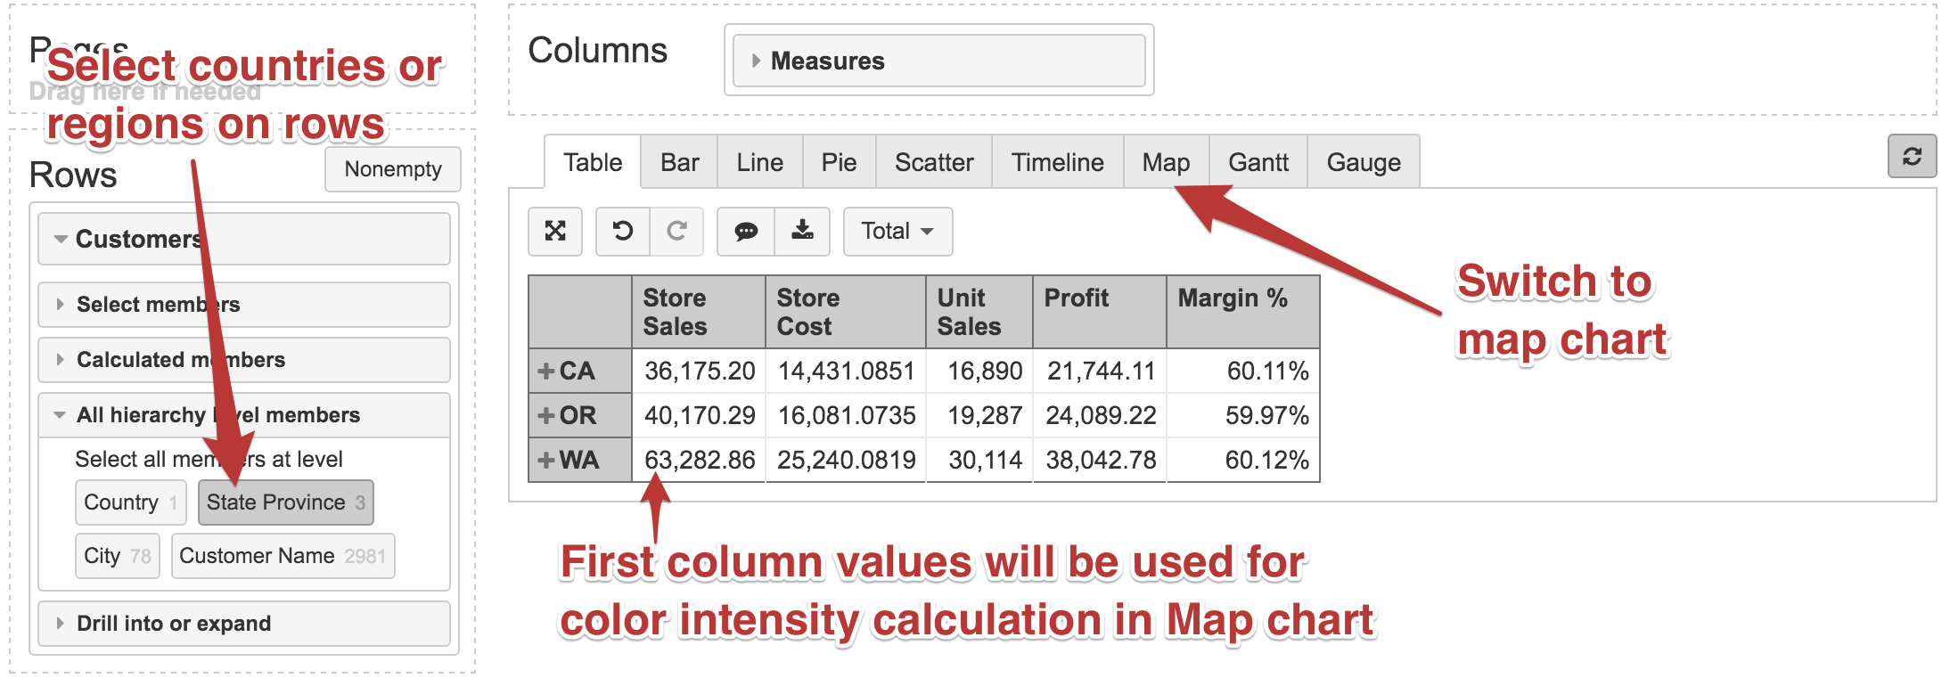
Task: Expand the Measures dimension
Action: [939, 61]
